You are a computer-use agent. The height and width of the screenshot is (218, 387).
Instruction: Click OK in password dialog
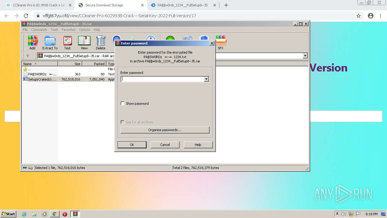click(x=132, y=145)
